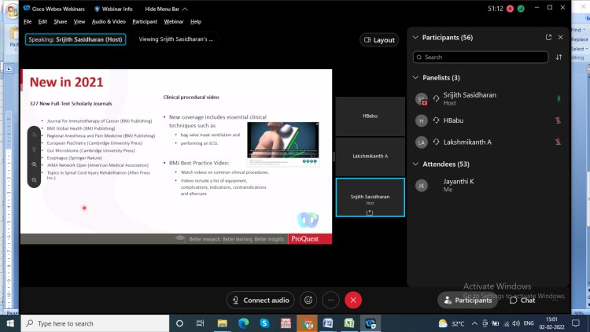Screen dimensions: 590x332
Task: Click the participant Search field
Action: click(x=481, y=57)
